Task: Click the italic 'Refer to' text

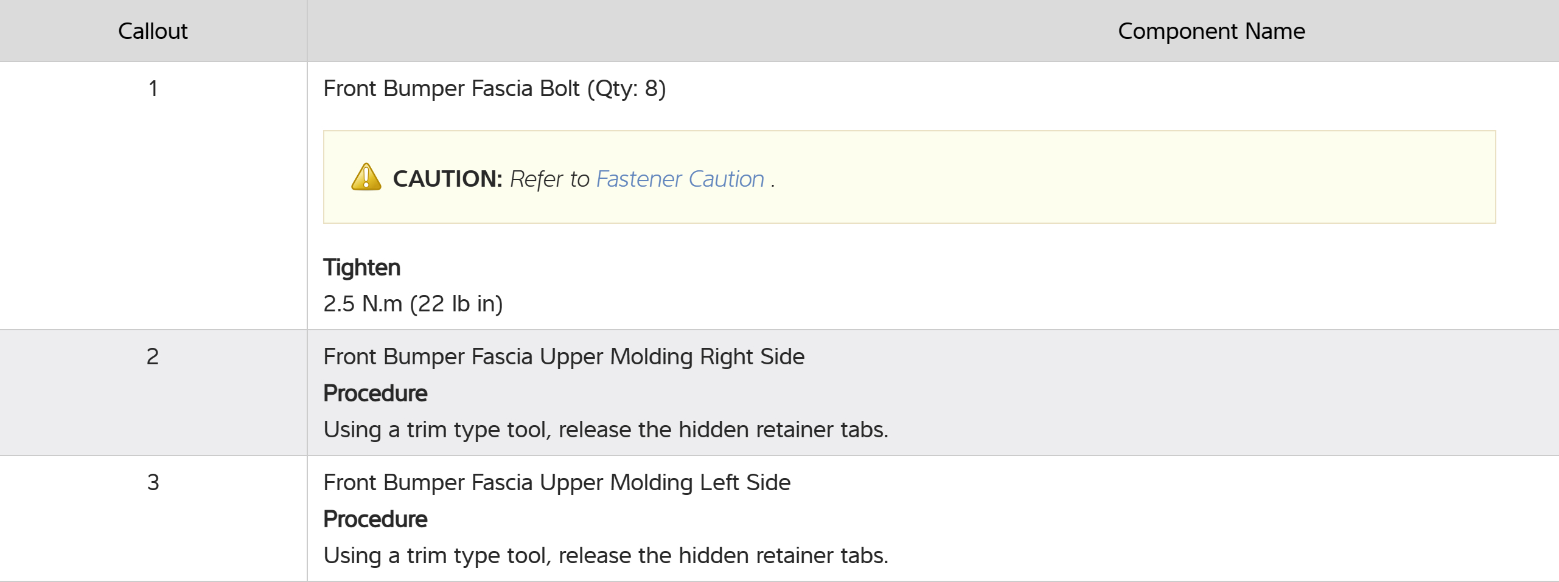Action: point(549,179)
